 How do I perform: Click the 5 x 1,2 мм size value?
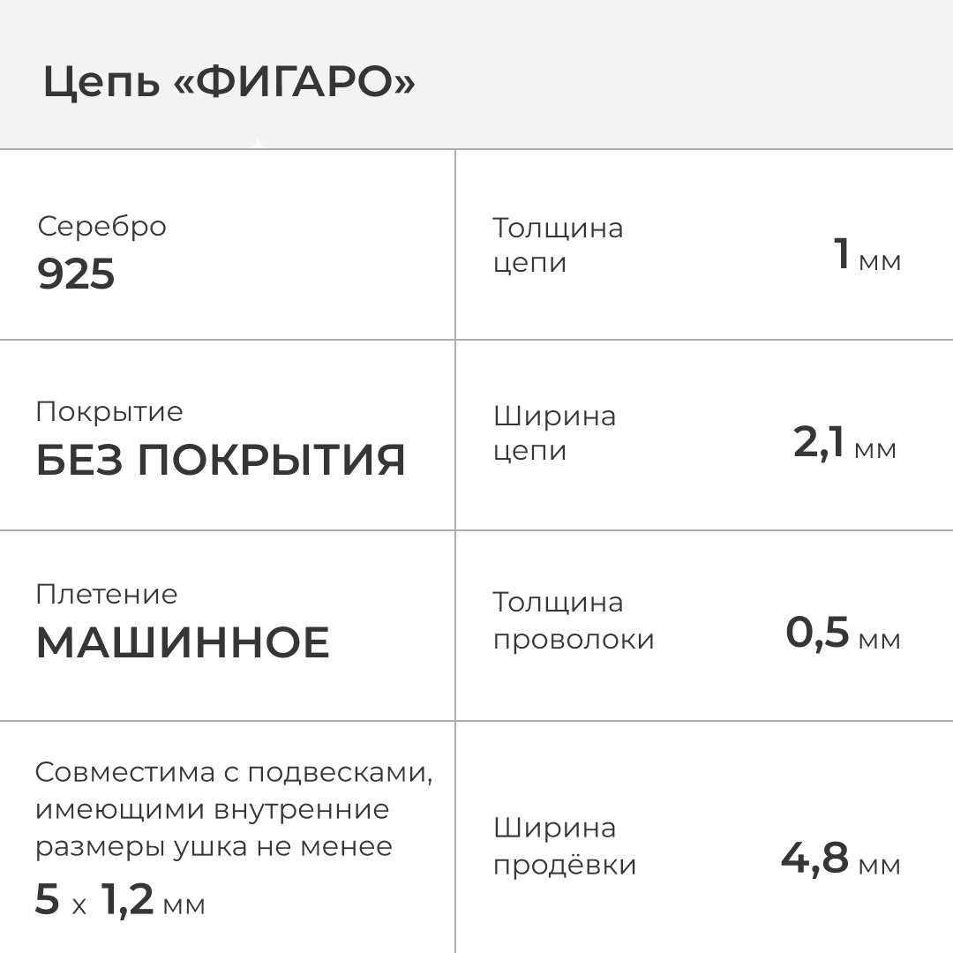[x=120, y=900]
